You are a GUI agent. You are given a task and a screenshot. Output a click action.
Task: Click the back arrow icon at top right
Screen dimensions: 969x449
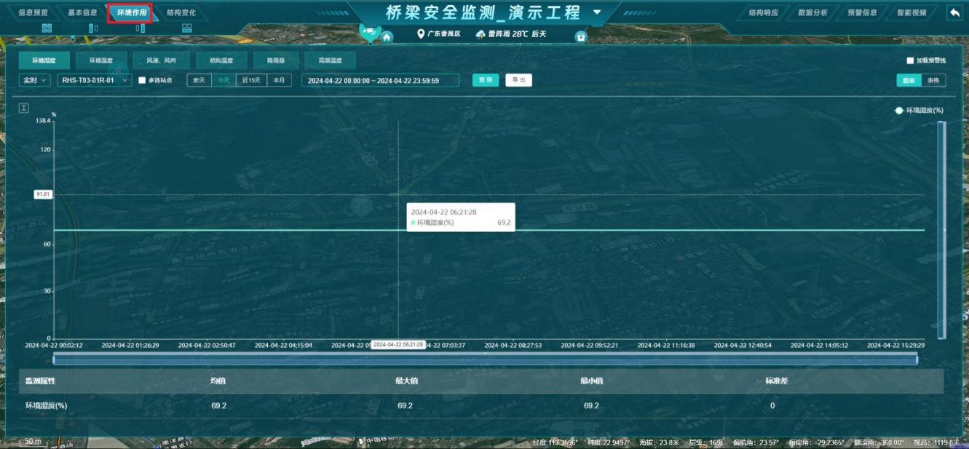click(x=954, y=12)
